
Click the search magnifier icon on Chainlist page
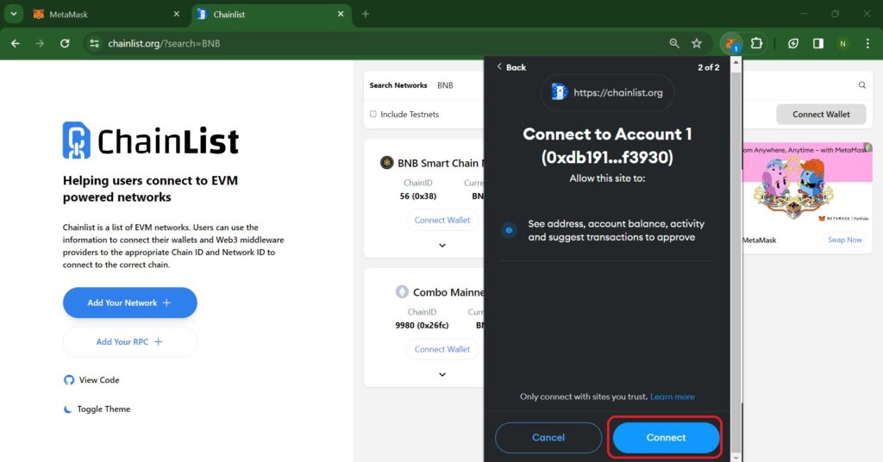861,85
